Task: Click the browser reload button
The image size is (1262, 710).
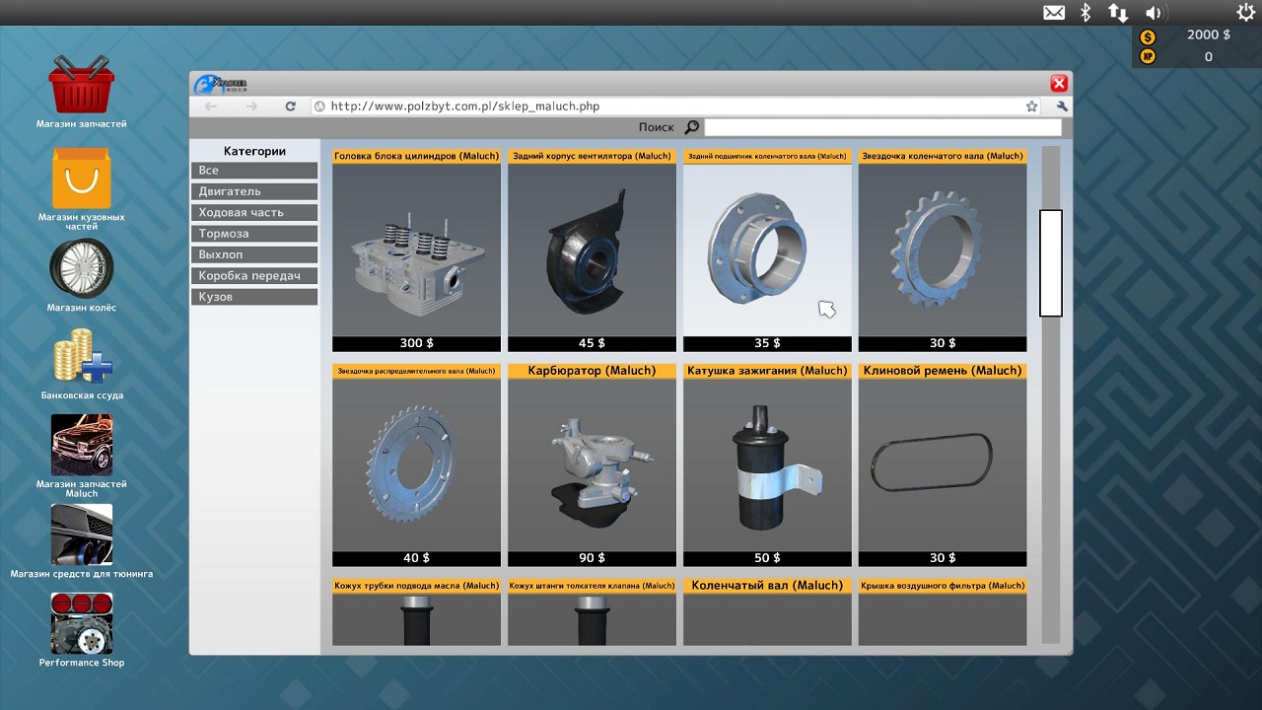Action: click(291, 106)
